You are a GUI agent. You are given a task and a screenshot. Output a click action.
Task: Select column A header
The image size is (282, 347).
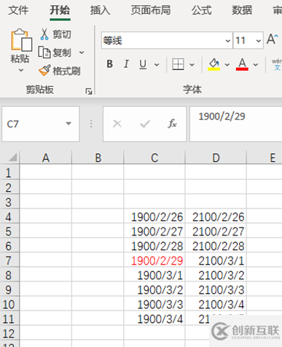[x=46, y=157]
